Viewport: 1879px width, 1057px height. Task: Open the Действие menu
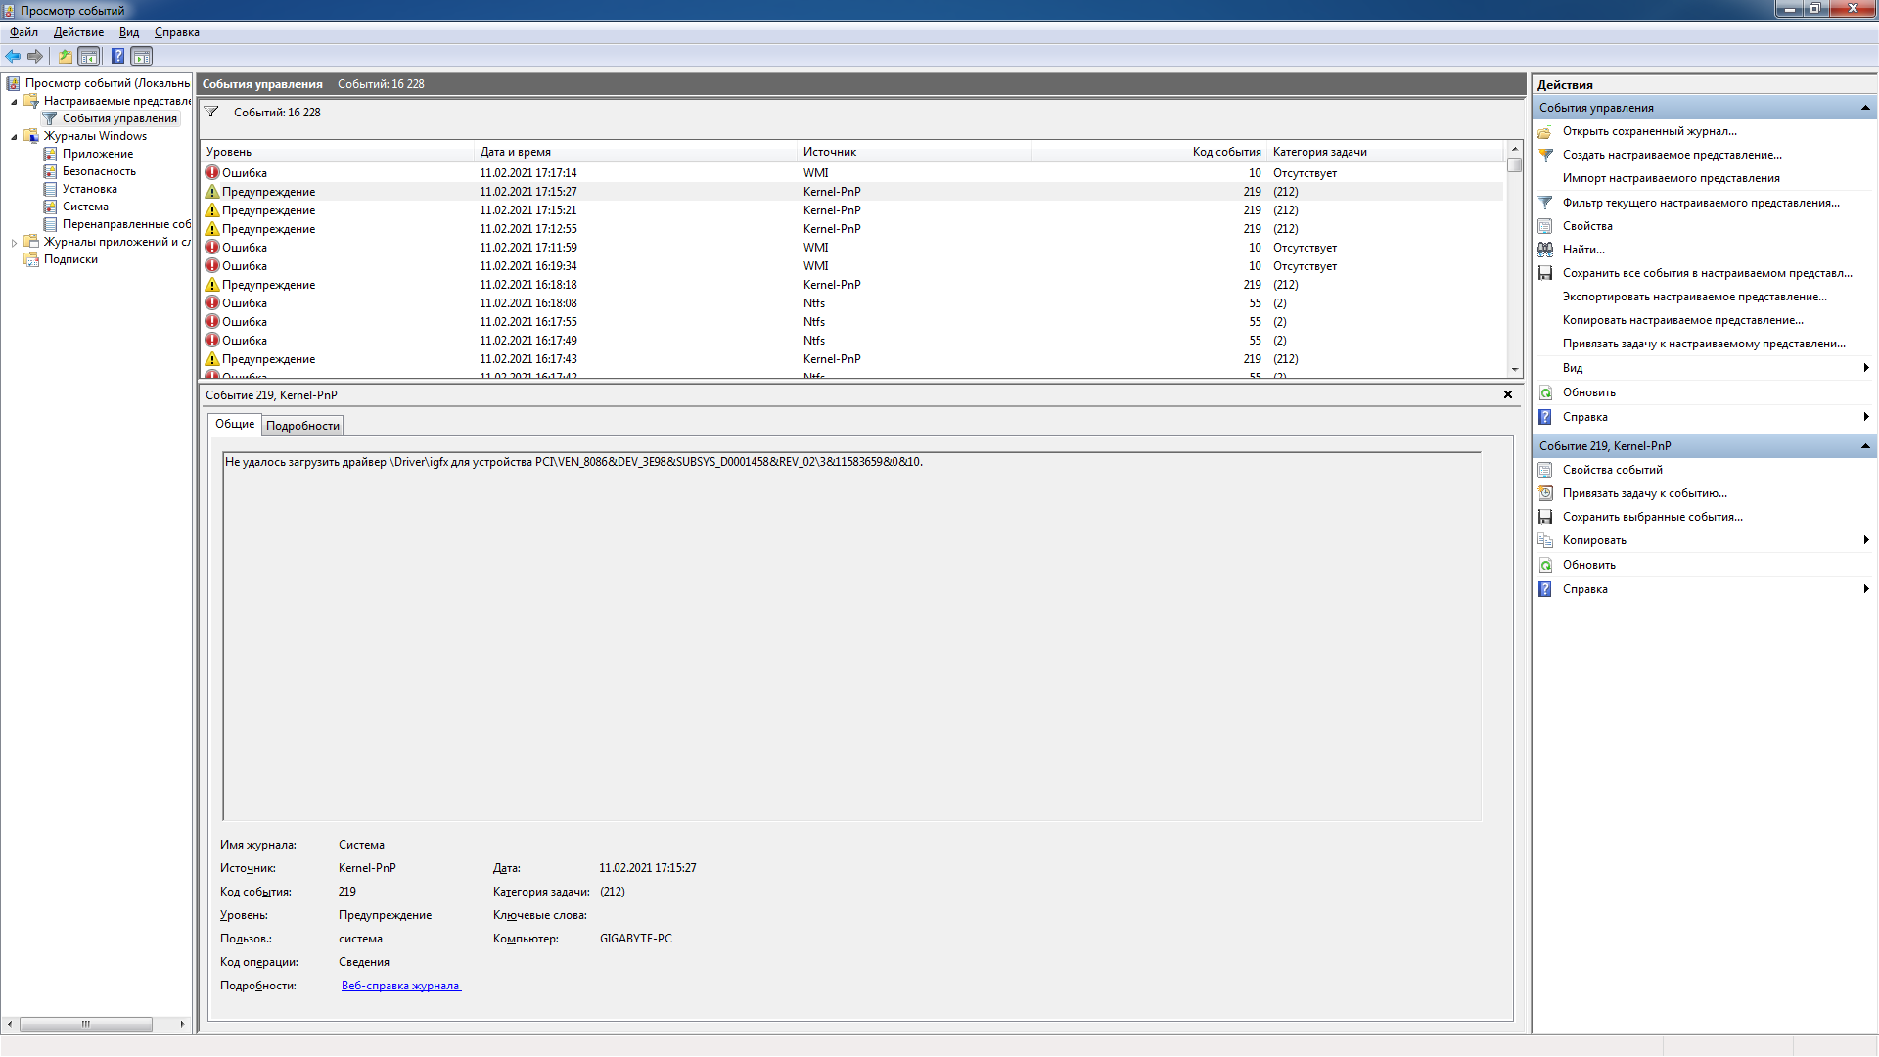(x=78, y=32)
